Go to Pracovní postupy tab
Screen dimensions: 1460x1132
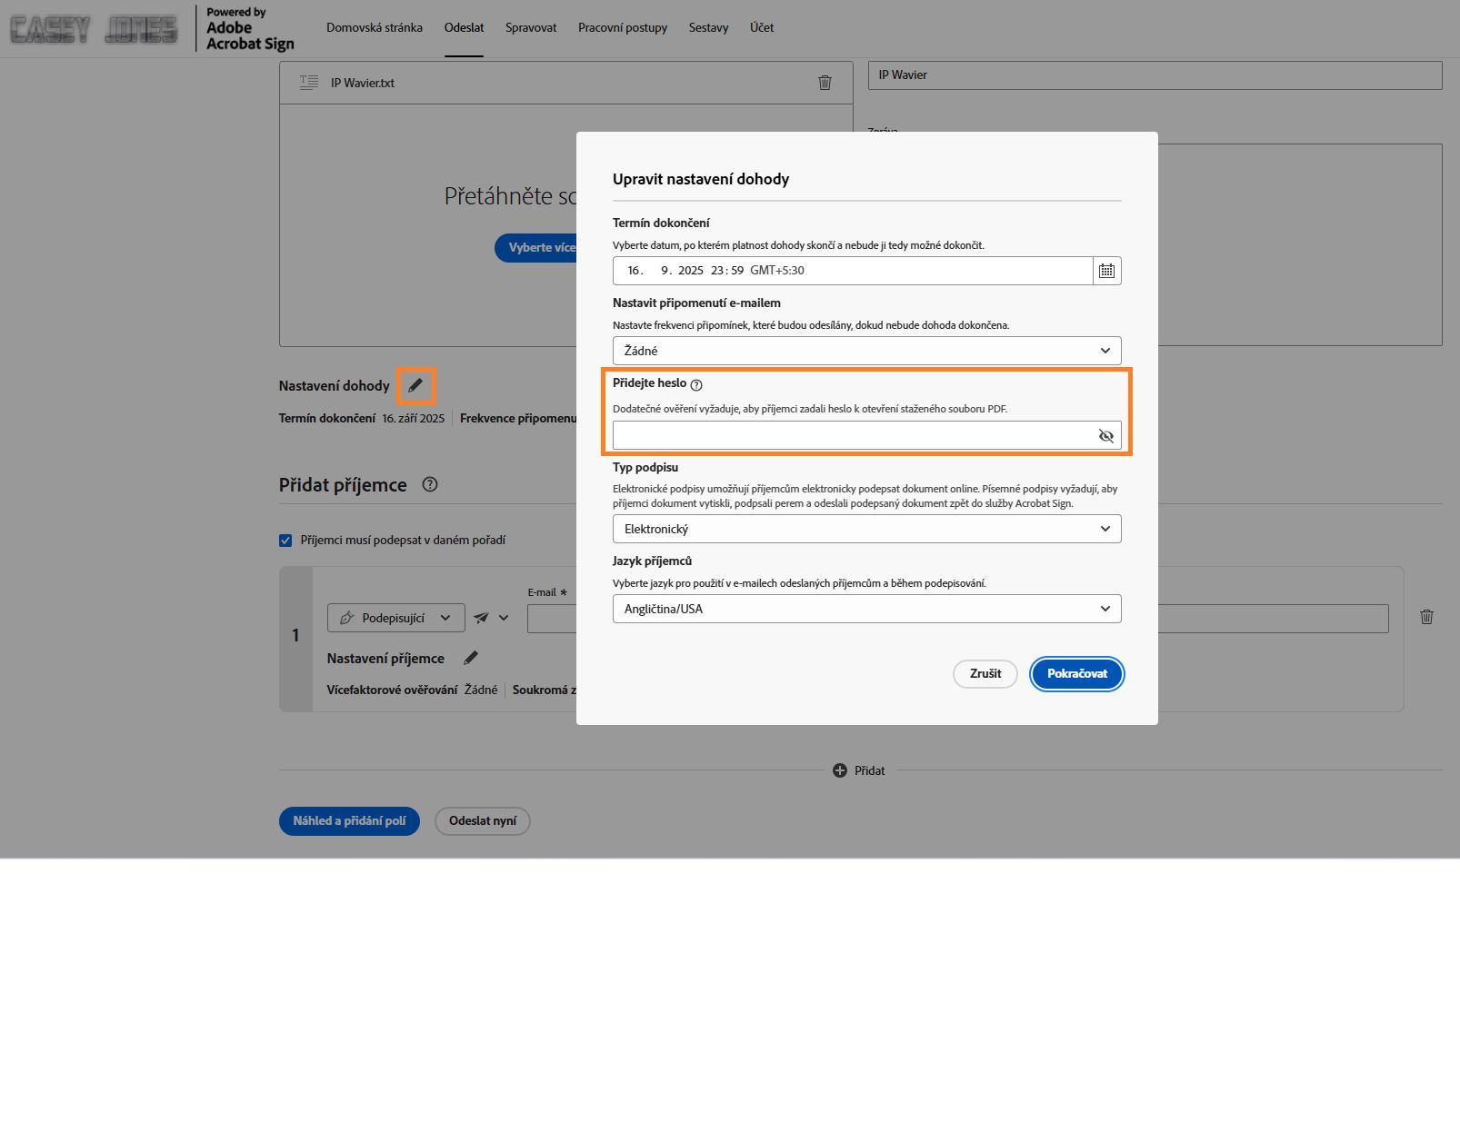[x=623, y=27]
